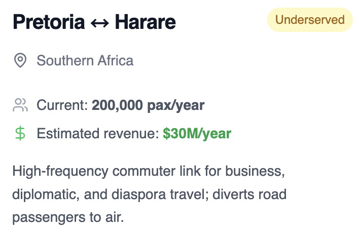This screenshot has width=359, height=234.
Task: Click the Current passengers label
Action: (62, 105)
